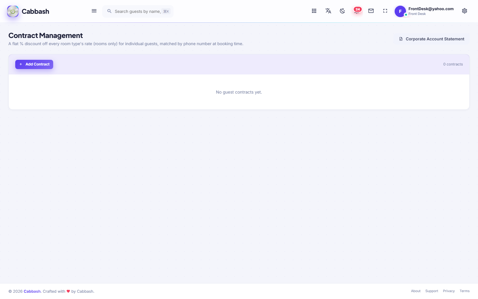Click the Contract Management heading
This screenshot has width=478, height=299.
[x=45, y=36]
